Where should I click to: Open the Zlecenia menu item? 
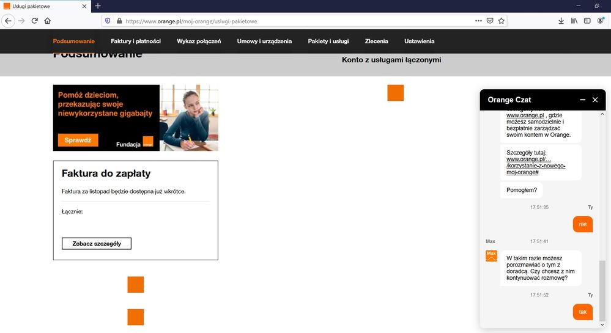click(376, 42)
